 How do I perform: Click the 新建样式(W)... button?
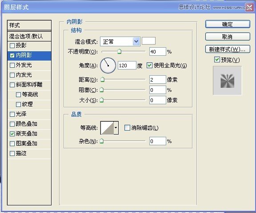228,49
